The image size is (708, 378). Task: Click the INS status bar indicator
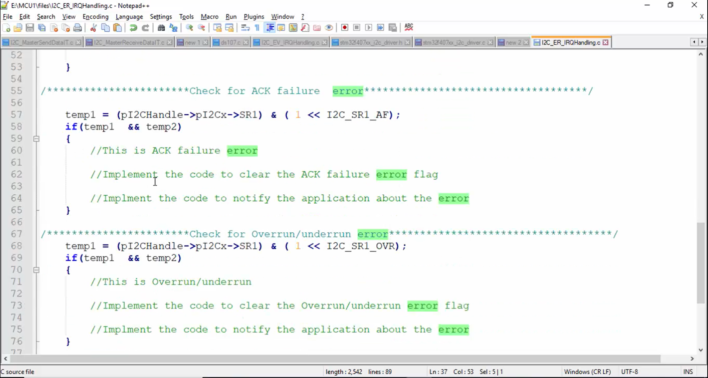688,372
